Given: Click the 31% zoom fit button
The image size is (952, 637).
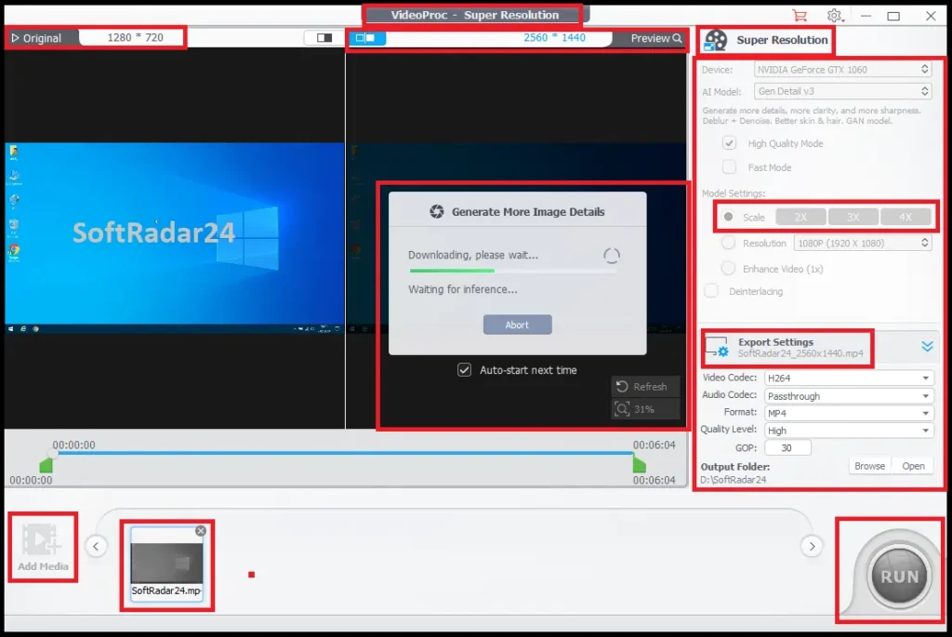Looking at the screenshot, I should pos(645,408).
